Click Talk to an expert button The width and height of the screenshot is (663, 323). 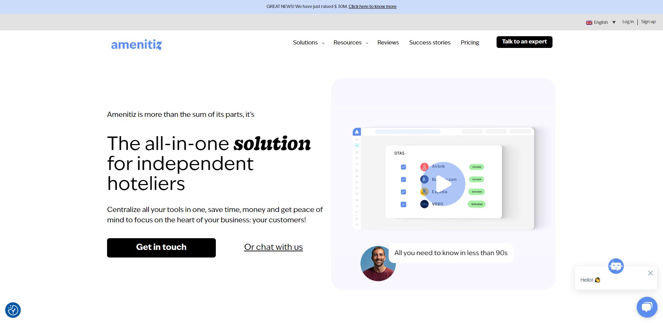pos(524,42)
